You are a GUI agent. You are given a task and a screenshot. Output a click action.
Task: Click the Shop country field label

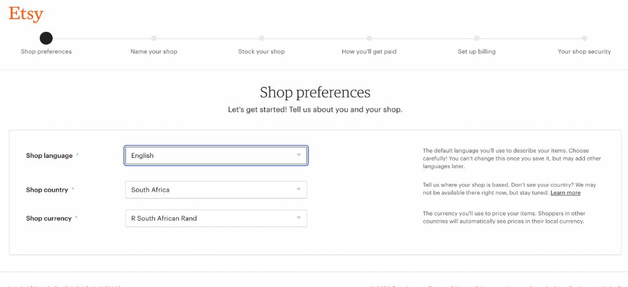[47, 190]
